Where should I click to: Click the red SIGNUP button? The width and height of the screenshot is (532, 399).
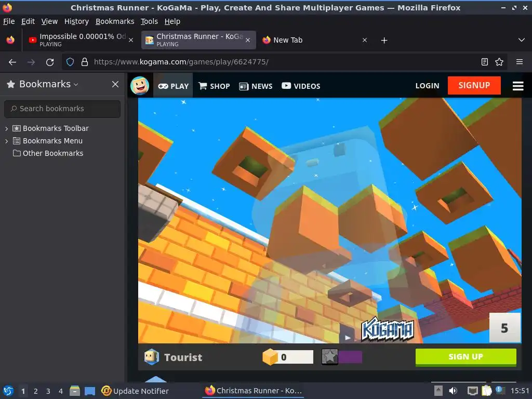(x=474, y=86)
